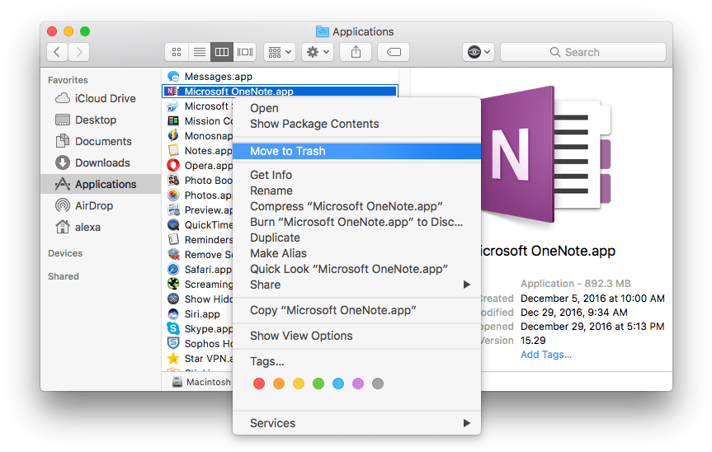Switch to cover flow view

[245, 52]
